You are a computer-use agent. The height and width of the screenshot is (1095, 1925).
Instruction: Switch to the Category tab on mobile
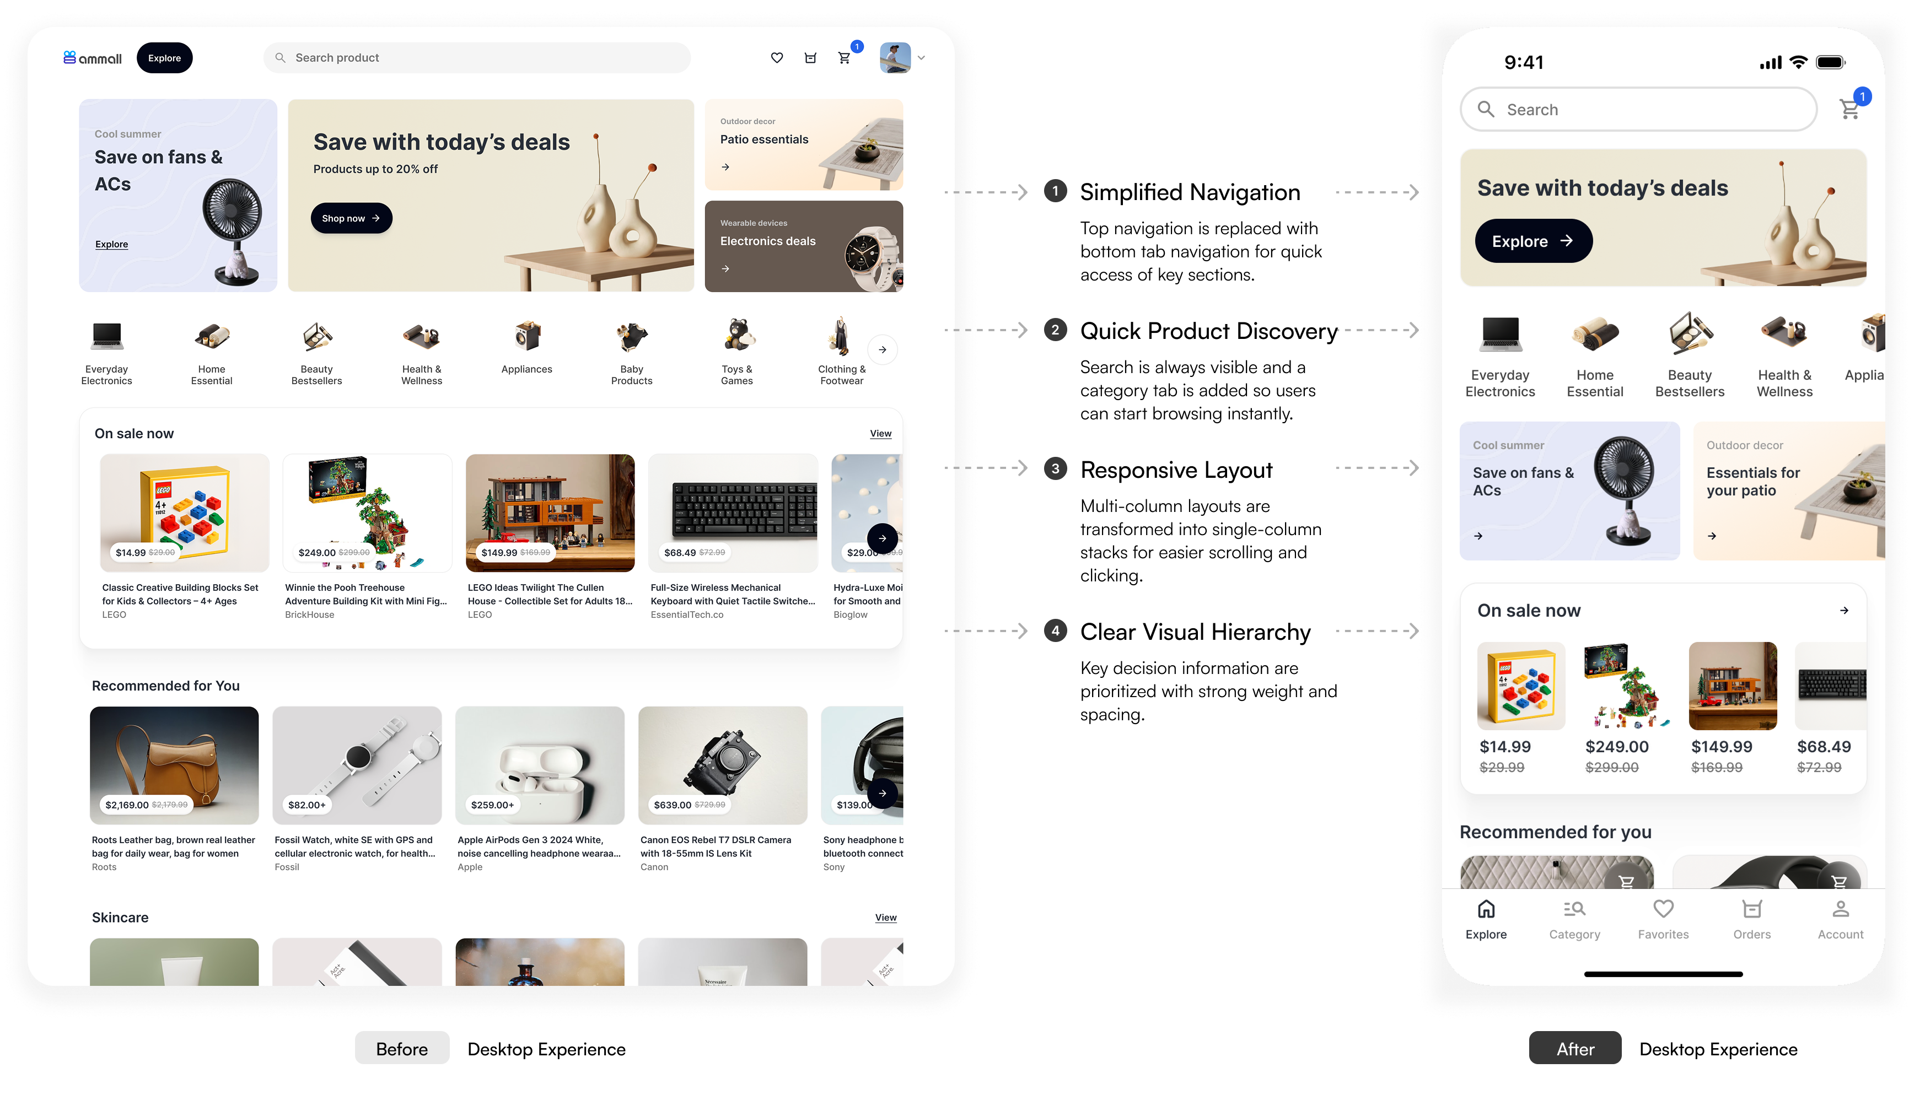[x=1574, y=920]
